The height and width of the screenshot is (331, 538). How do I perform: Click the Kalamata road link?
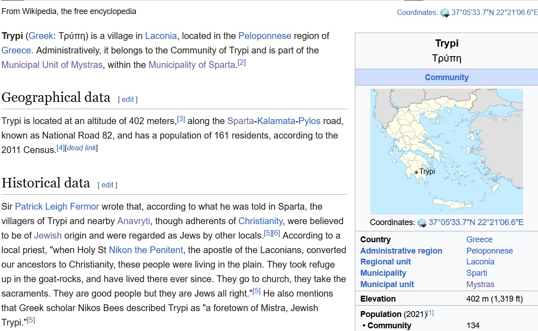click(x=276, y=121)
